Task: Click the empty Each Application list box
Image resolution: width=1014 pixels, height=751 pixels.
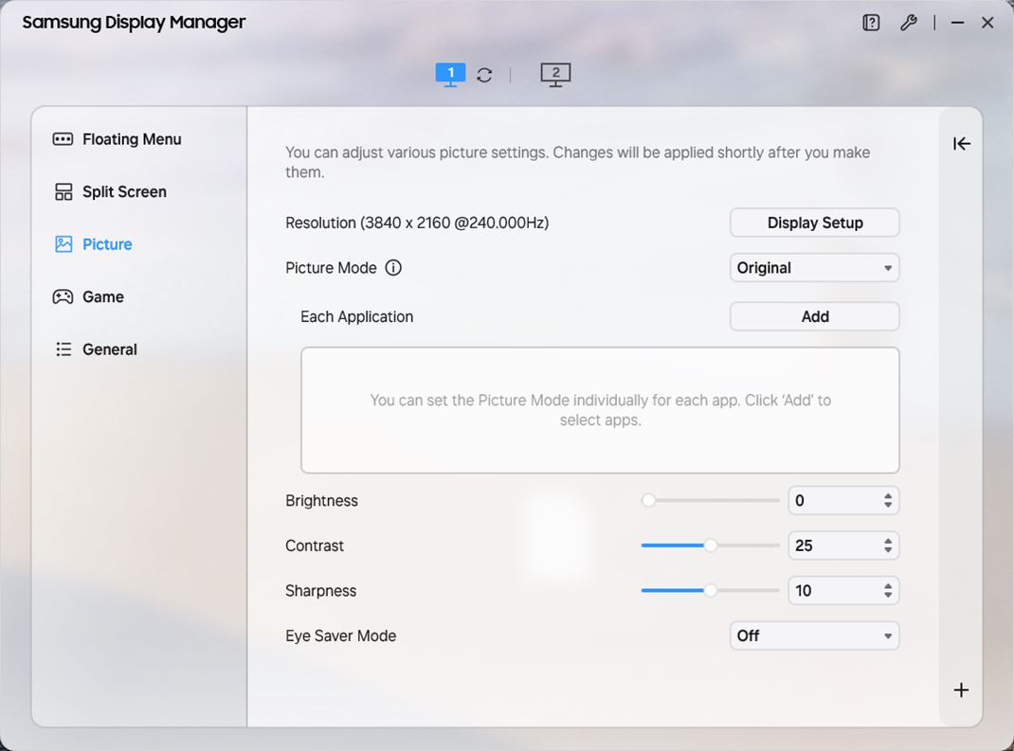Action: coord(600,410)
